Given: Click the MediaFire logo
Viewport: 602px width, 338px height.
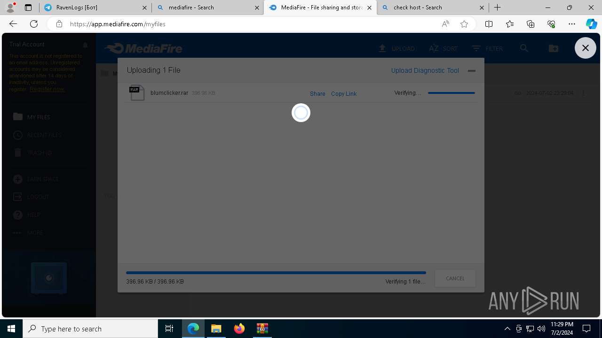Looking at the screenshot, I should [143, 48].
